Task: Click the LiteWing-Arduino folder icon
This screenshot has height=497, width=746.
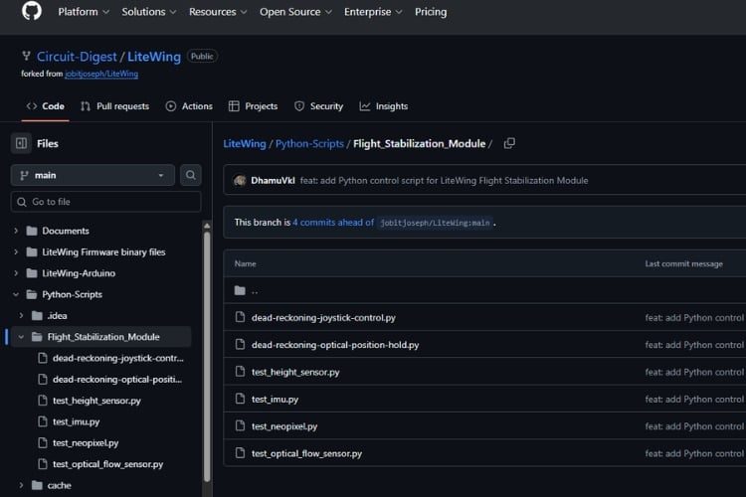Action: coord(32,273)
